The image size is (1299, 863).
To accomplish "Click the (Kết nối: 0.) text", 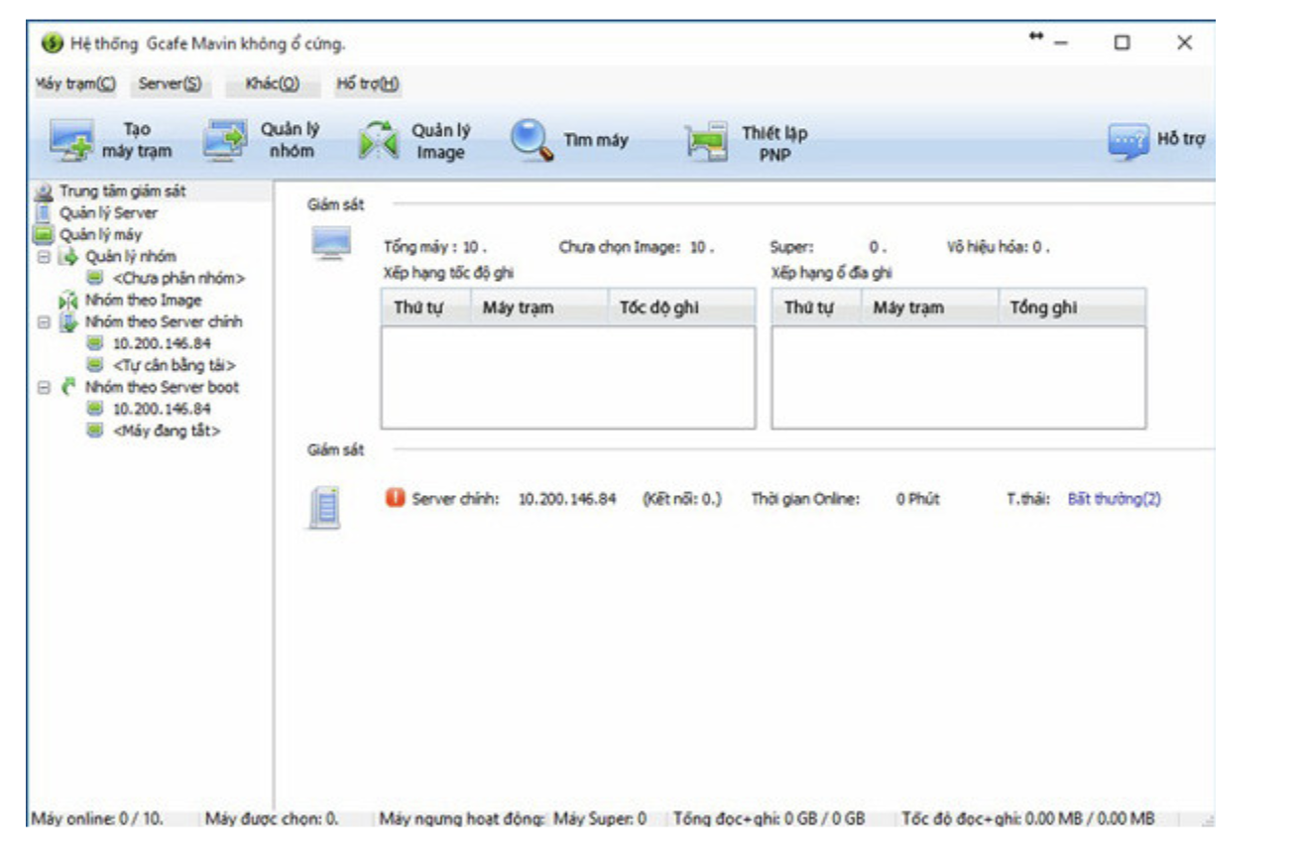I will [682, 499].
